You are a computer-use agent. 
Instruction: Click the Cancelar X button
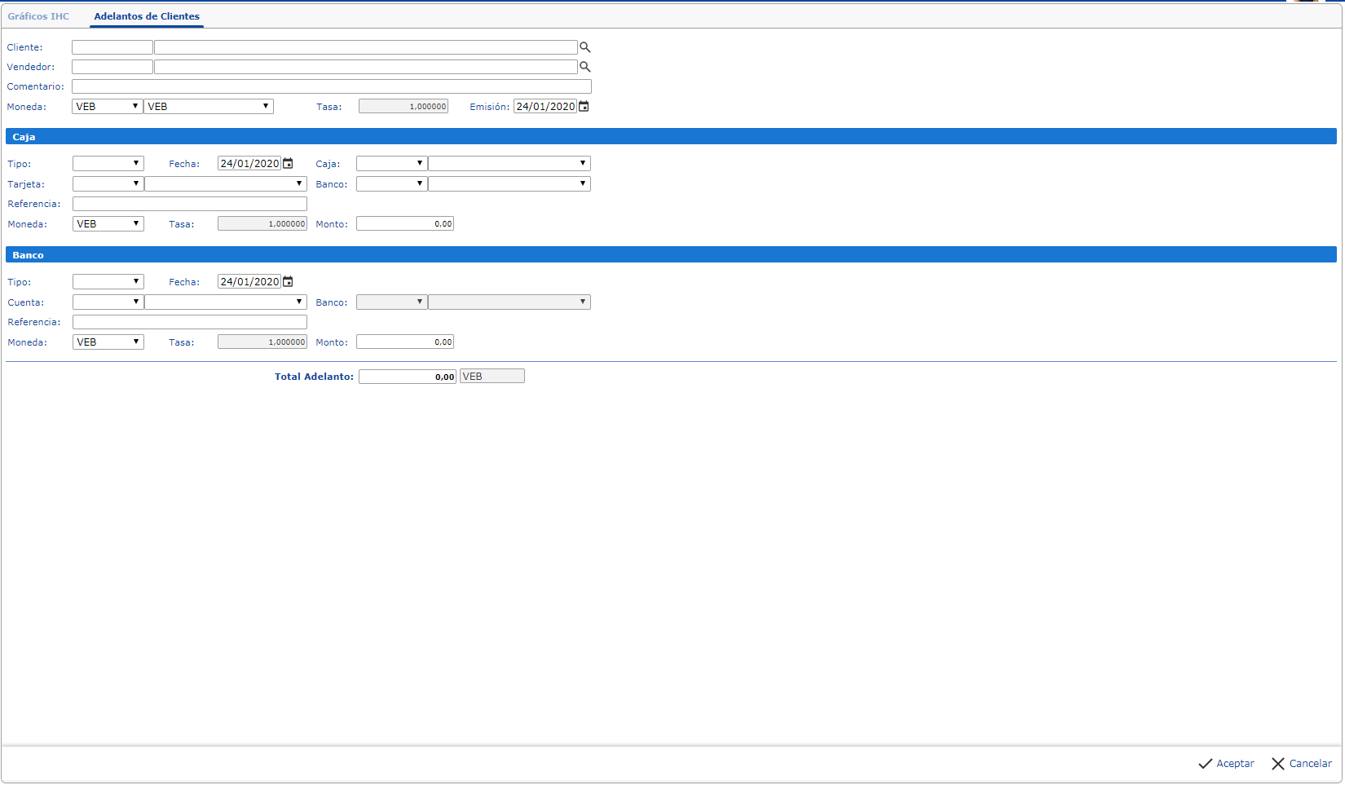1302,764
